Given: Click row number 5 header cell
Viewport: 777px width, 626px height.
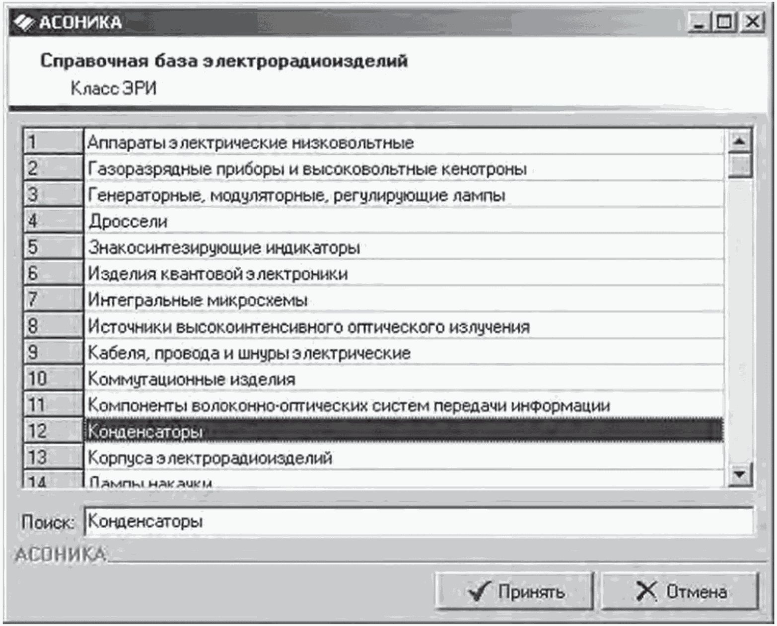Looking at the screenshot, I should click(53, 247).
